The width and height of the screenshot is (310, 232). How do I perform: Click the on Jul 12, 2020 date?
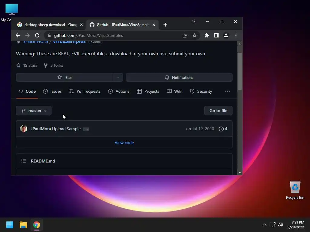coord(200,129)
